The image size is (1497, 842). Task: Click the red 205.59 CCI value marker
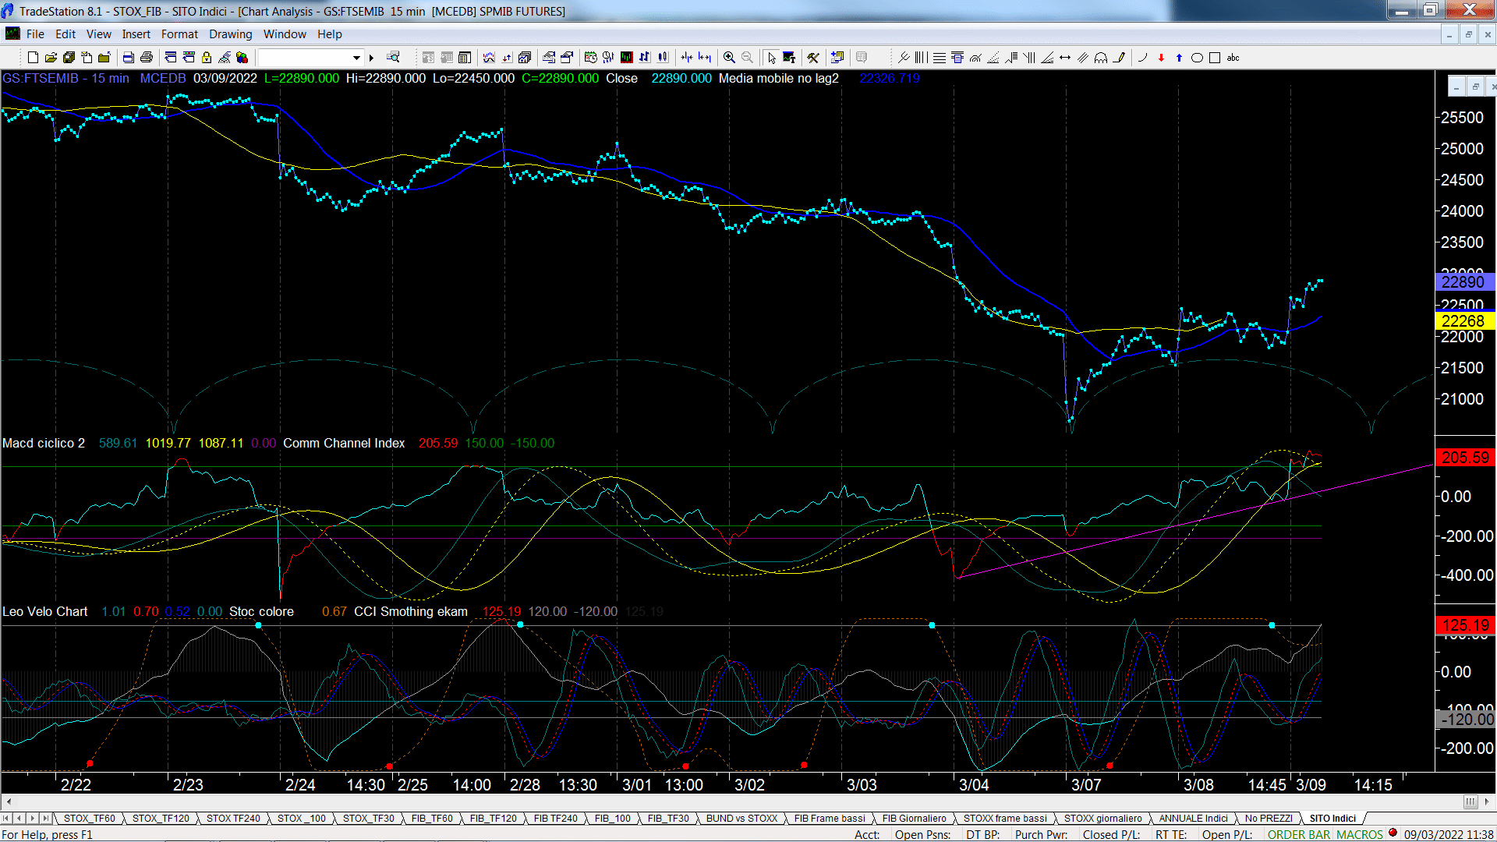click(1464, 458)
